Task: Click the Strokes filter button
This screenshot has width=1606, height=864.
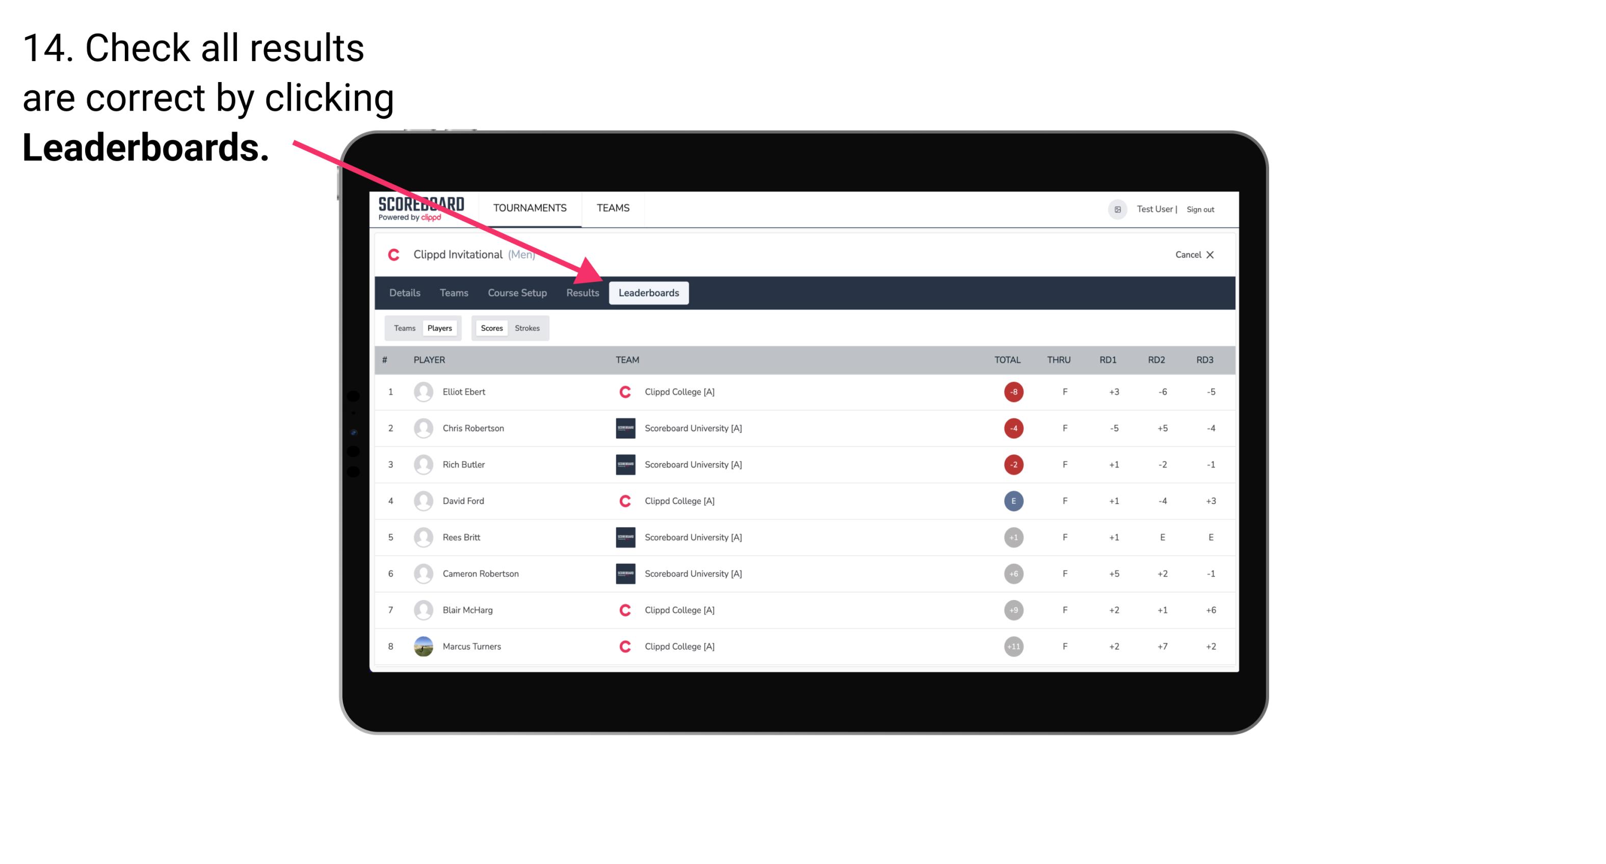Action: click(x=528, y=328)
